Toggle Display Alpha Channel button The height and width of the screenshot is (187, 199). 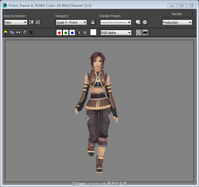tap(78, 33)
